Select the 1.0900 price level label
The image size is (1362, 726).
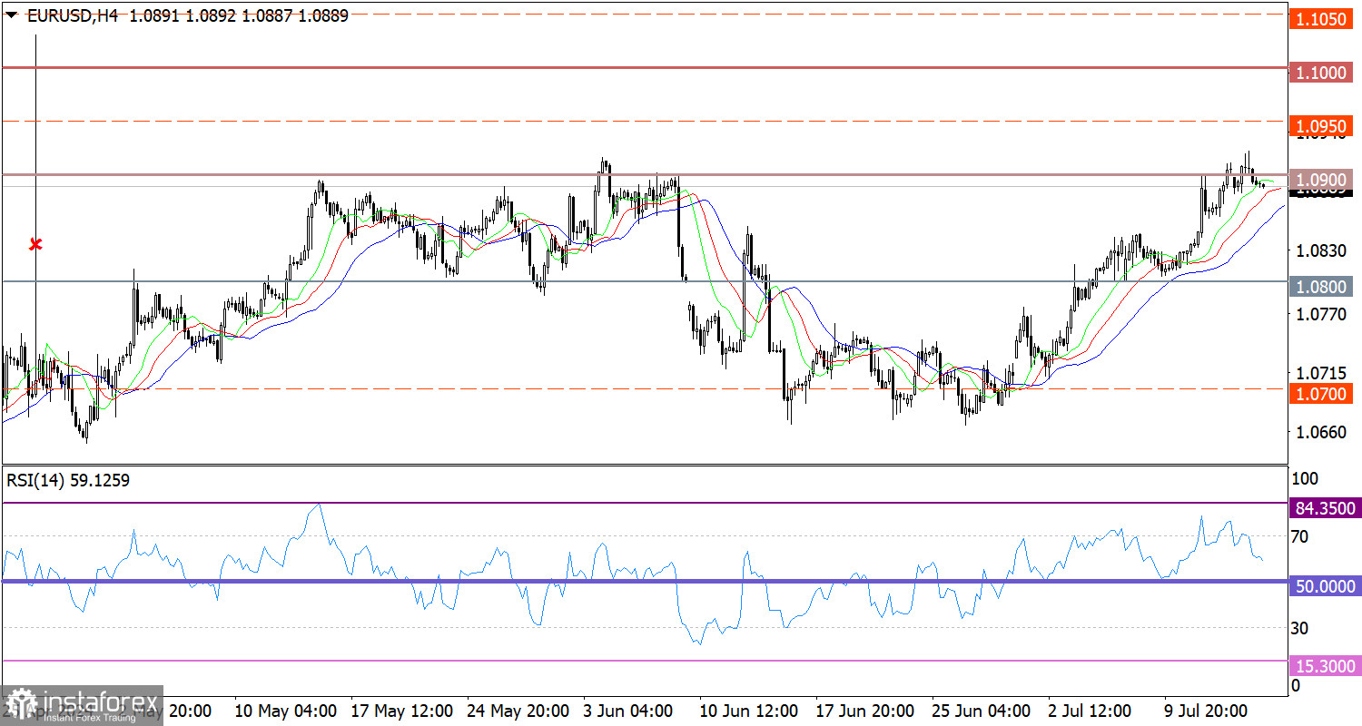click(1321, 179)
